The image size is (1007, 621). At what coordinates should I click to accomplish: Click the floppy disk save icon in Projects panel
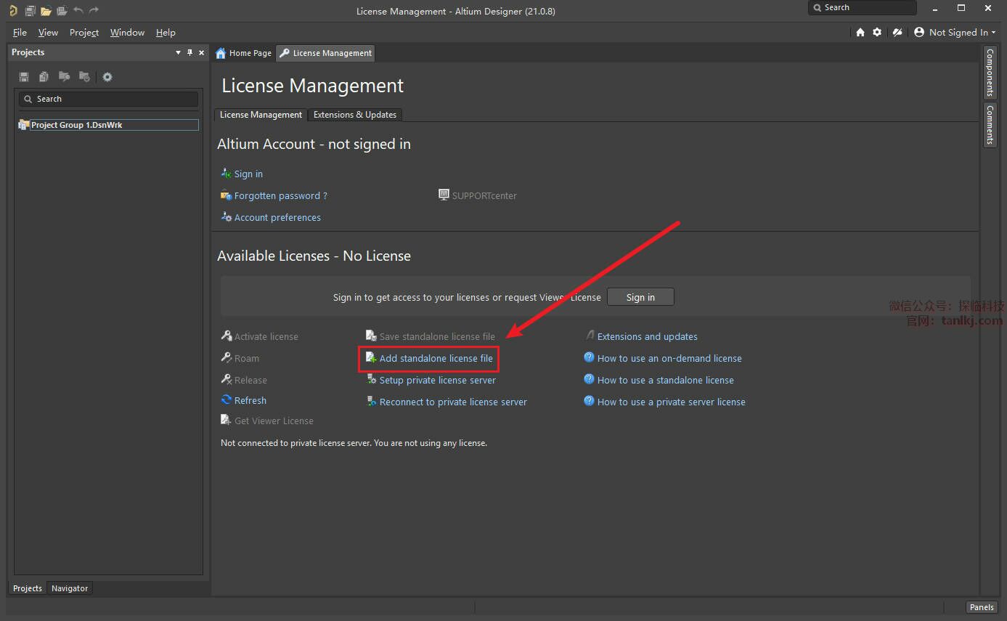point(24,77)
